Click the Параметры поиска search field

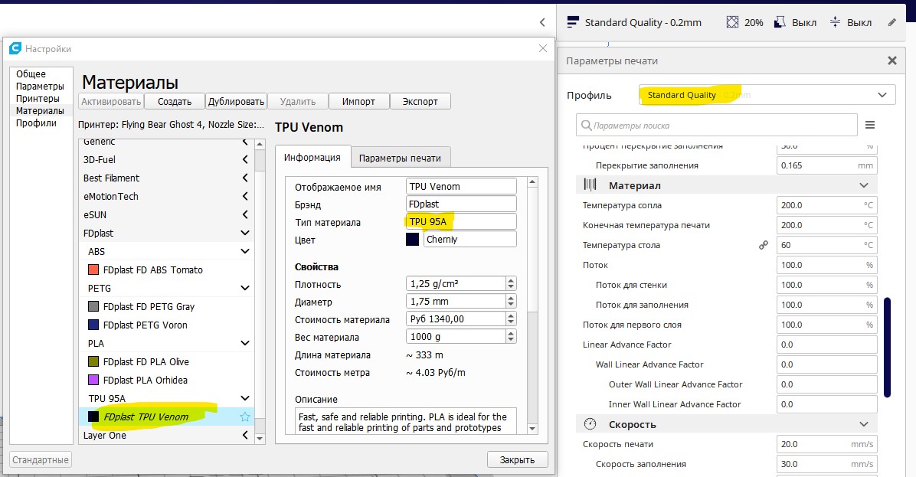pyautogui.click(x=717, y=125)
